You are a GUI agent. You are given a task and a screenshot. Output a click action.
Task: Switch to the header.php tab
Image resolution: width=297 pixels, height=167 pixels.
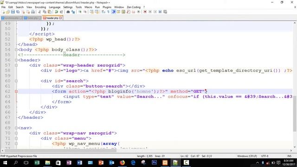52,18
